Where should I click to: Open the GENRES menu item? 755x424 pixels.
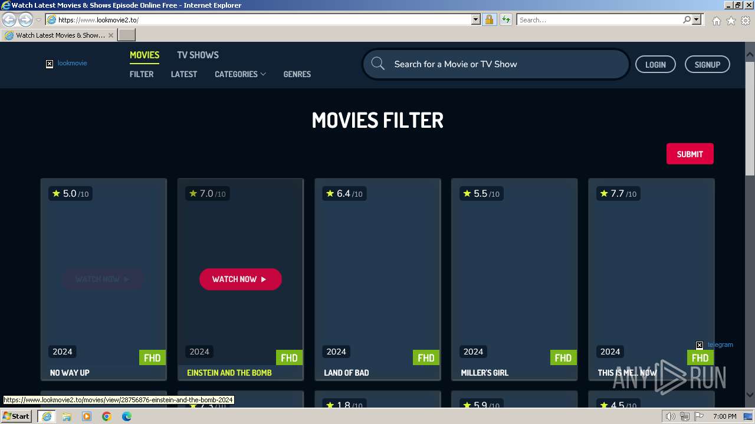point(297,74)
